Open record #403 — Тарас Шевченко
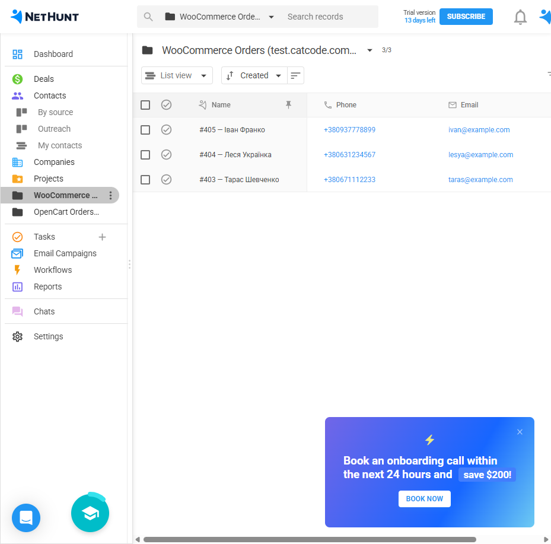 pyautogui.click(x=239, y=180)
